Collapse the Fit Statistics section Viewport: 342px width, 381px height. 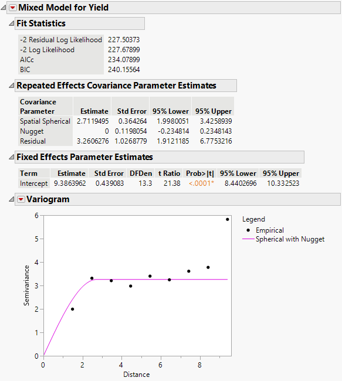click(x=11, y=23)
